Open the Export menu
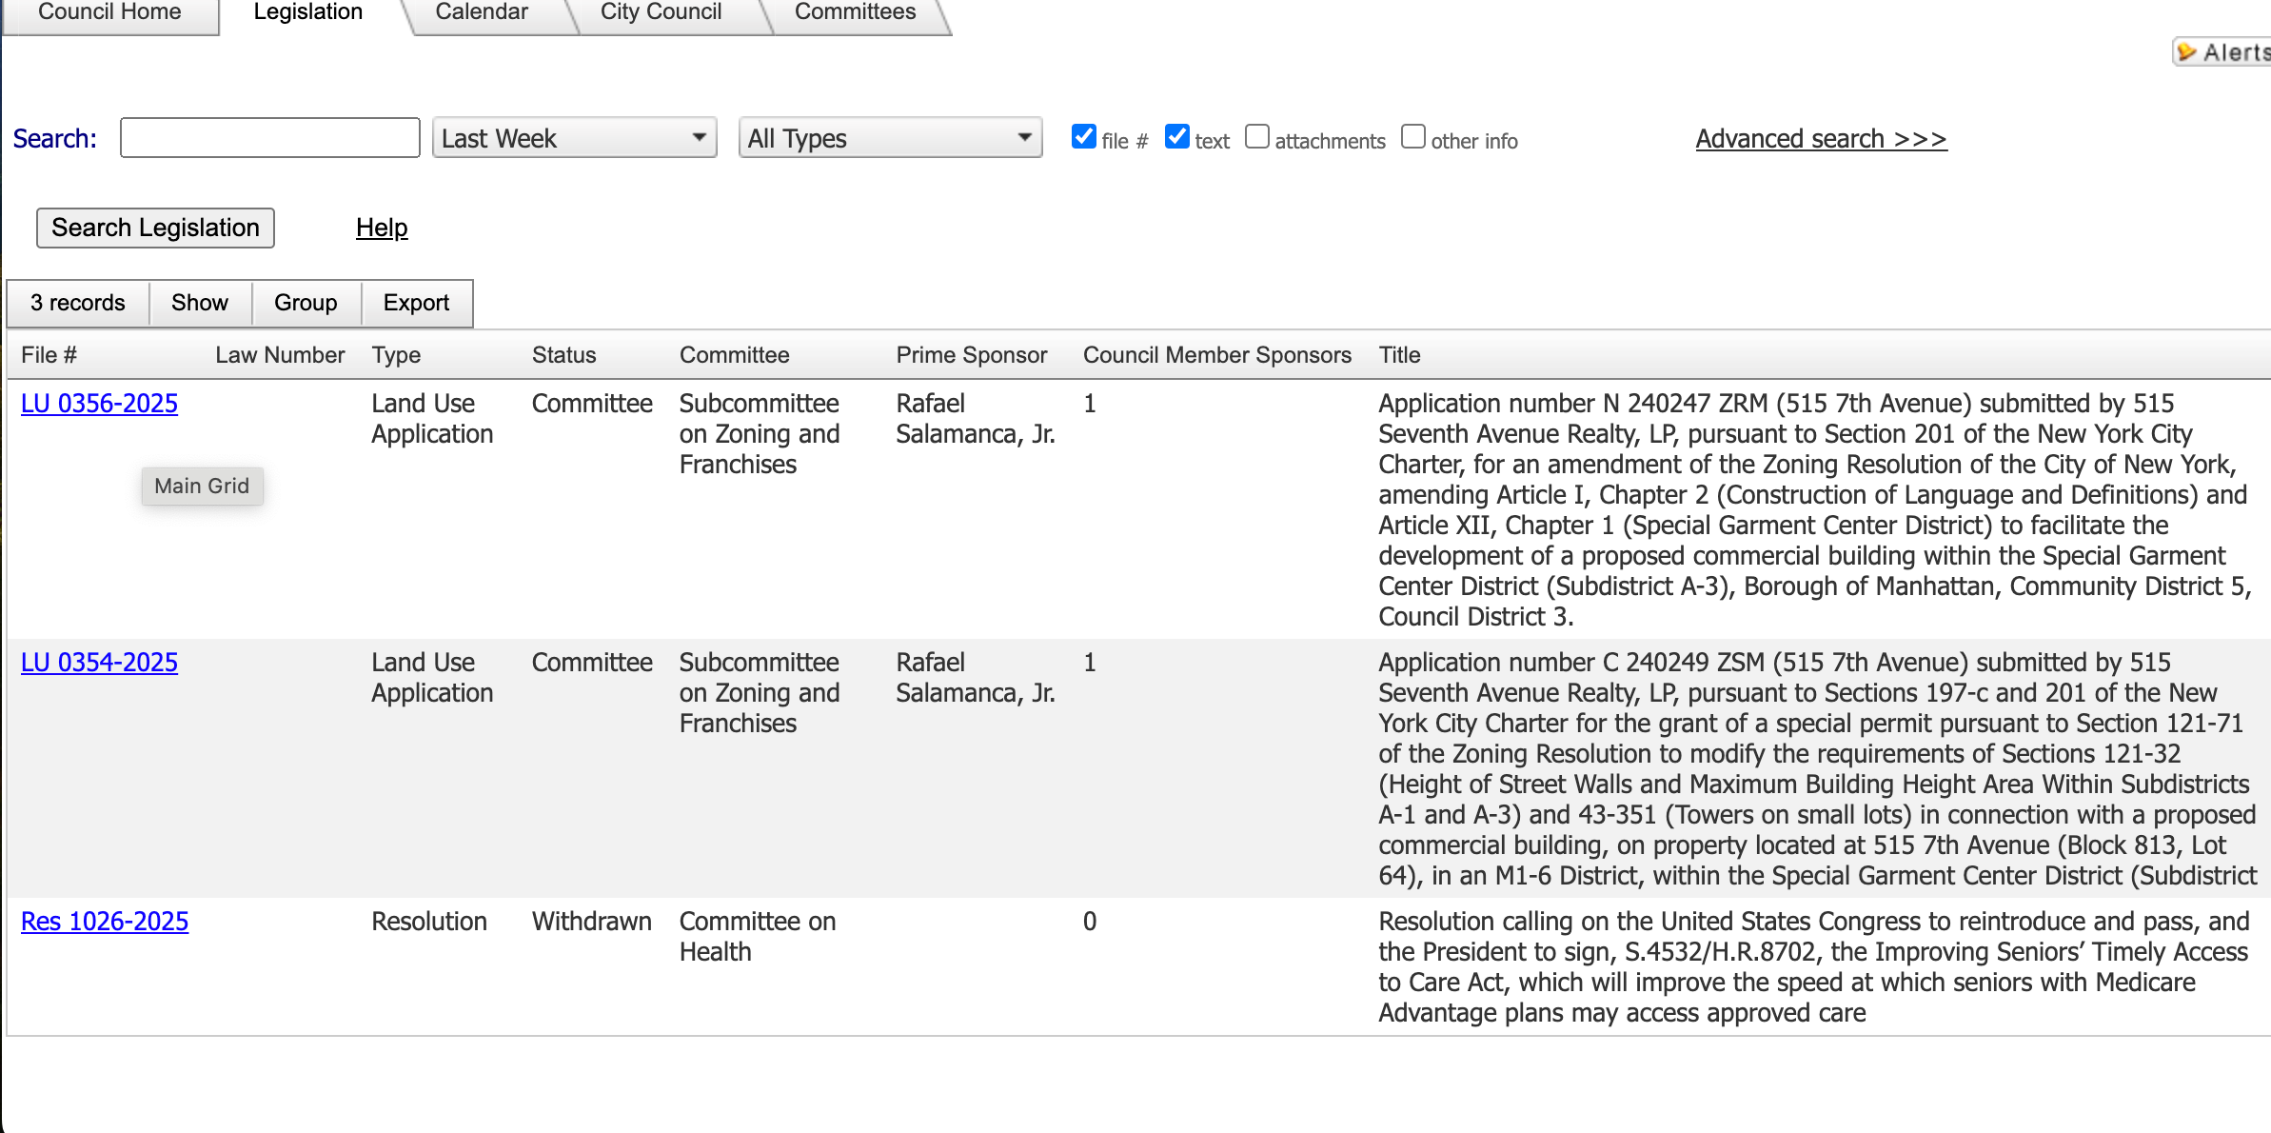2271x1133 pixels. [x=416, y=303]
